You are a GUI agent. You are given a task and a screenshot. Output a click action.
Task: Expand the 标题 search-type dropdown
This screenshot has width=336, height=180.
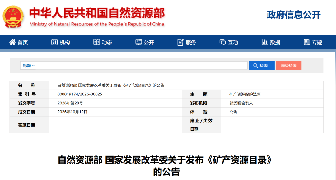(29, 66)
